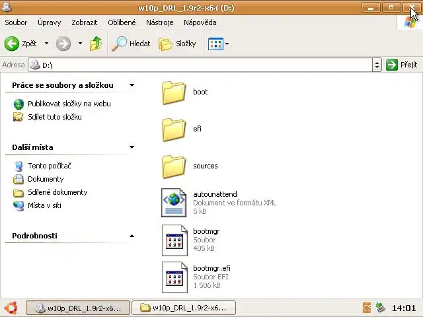
Task: Click the Tento počítač computer icon
Action: point(19,166)
